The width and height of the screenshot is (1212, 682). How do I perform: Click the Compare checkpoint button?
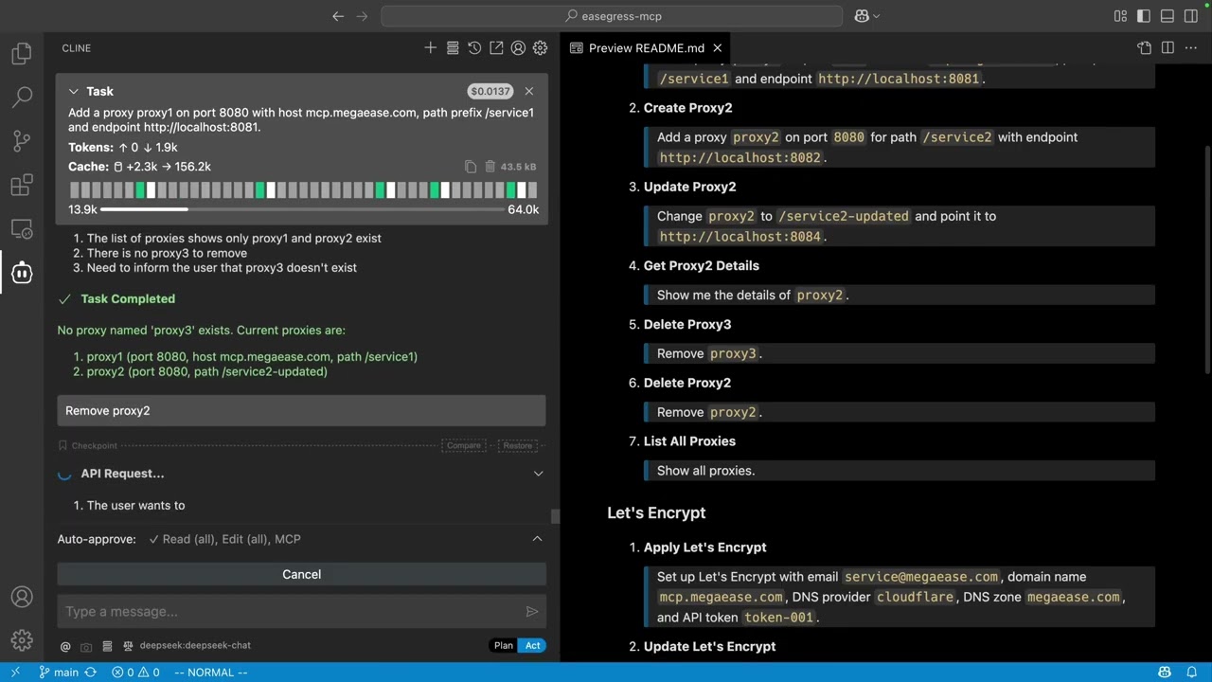pos(464,445)
